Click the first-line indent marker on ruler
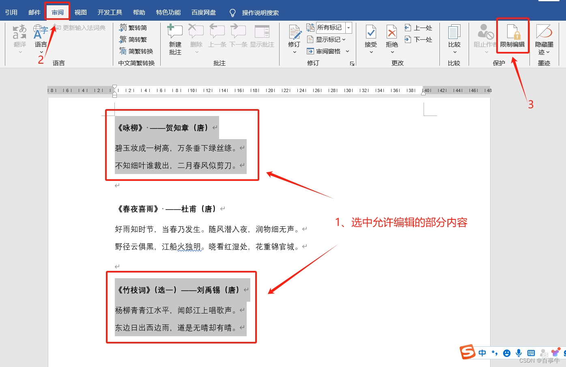The image size is (566, 367). click(x=114, y=87)
